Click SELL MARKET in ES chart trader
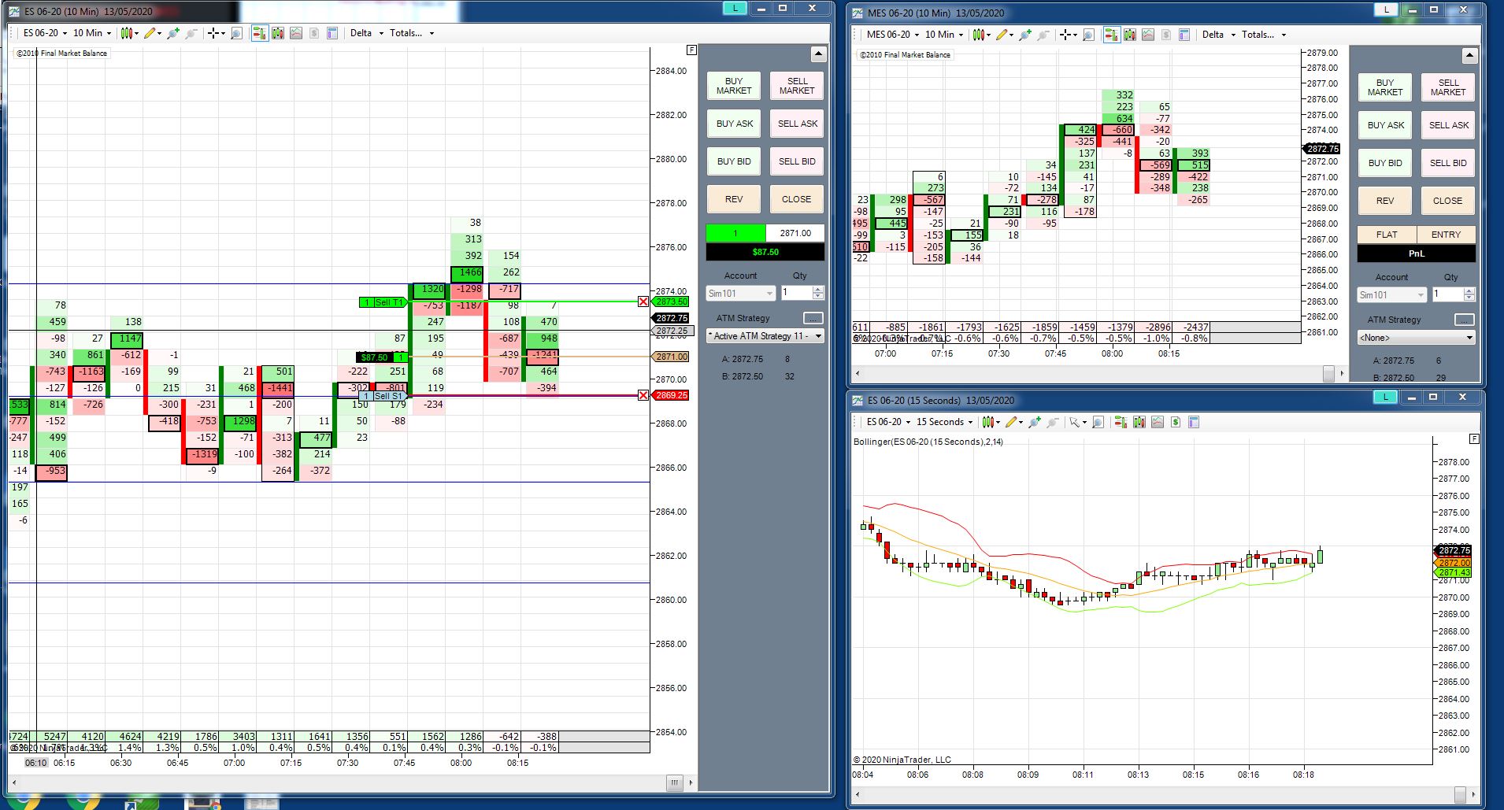The height and width of the screenshot is (810, 1504). 797,86
